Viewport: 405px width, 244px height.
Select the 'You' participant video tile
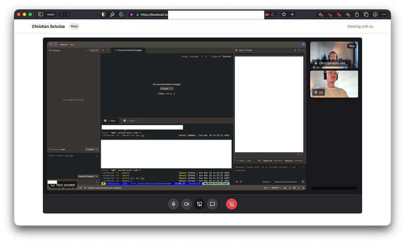point(334,55)
